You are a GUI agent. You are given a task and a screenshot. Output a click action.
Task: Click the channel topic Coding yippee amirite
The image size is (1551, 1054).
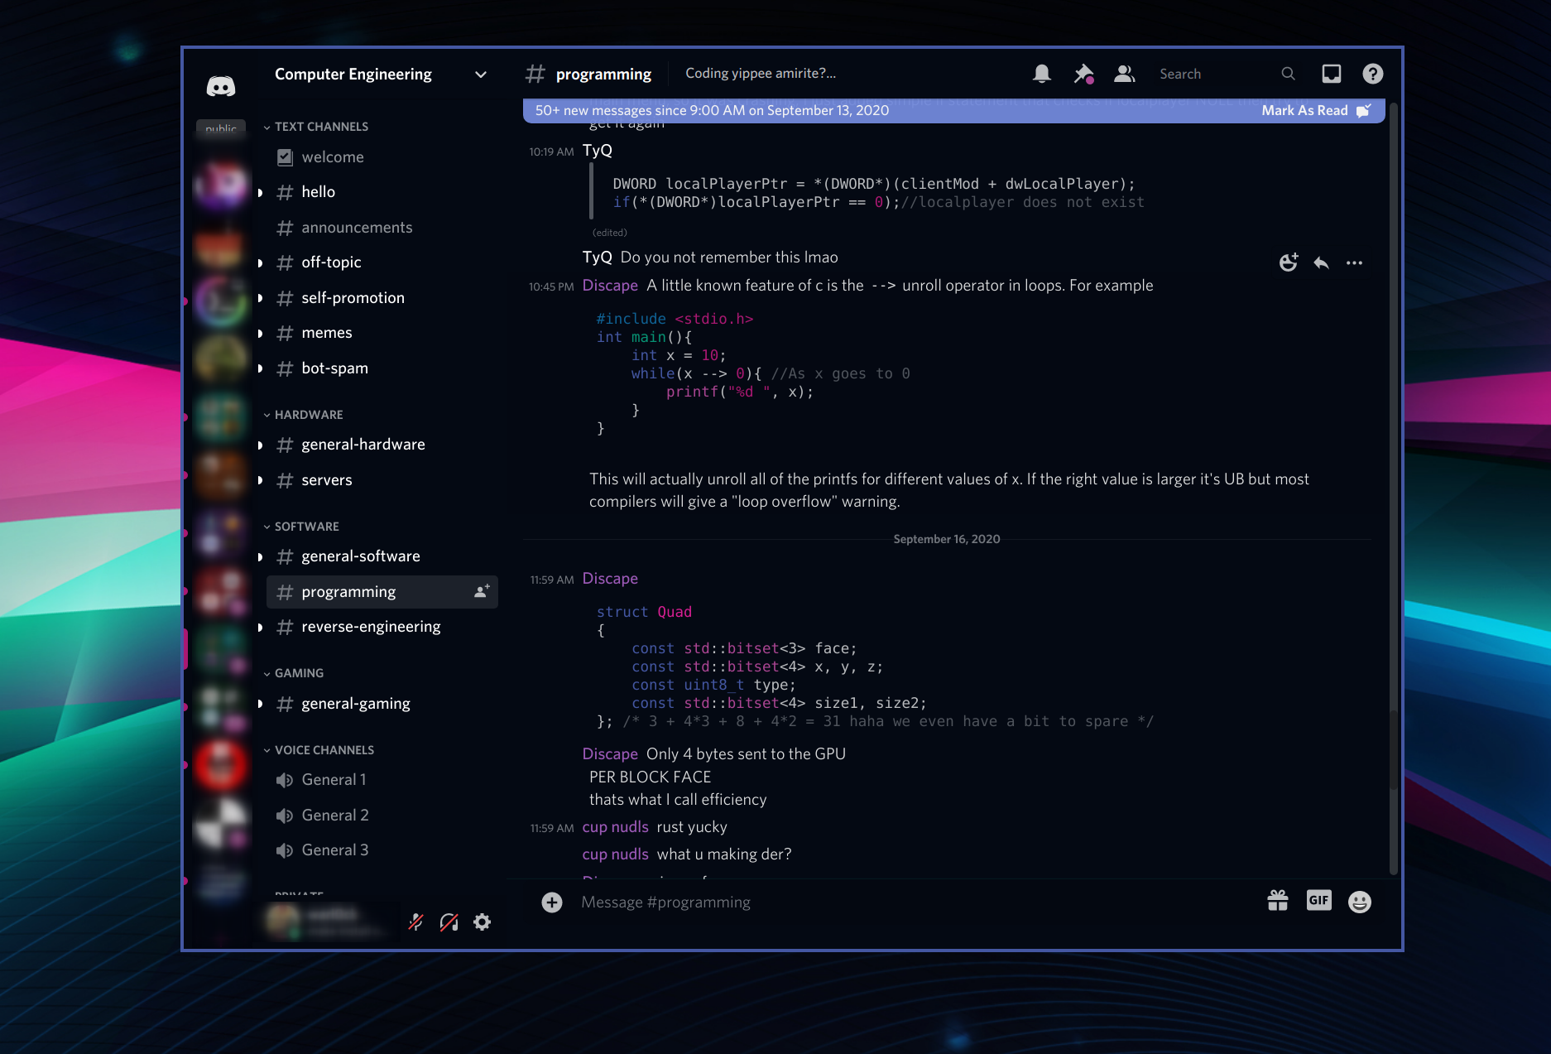click(761, 74)
